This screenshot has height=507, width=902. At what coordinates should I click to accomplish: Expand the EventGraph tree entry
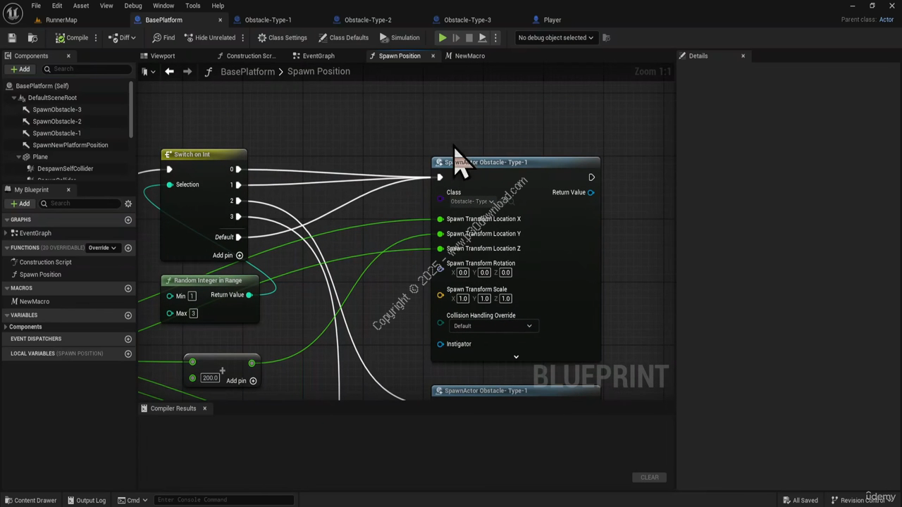pyautogui.click(x=6, y=233)
